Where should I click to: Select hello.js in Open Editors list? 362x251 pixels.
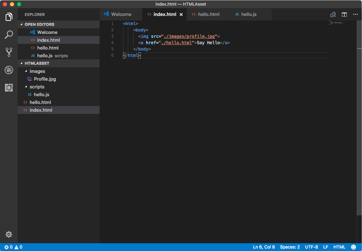pyautogui.click(x=59, y=56)
